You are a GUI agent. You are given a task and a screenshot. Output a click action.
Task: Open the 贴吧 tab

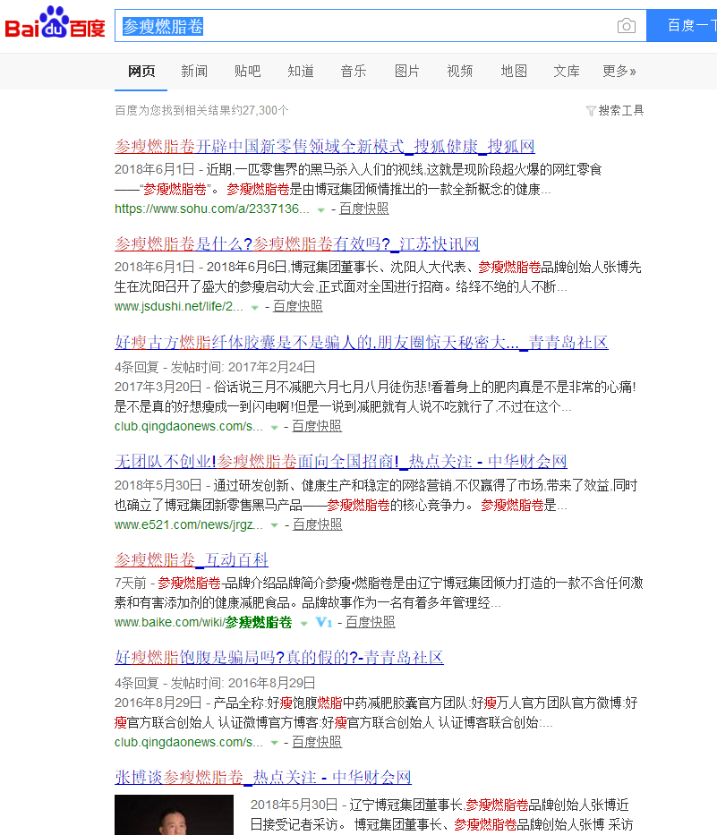pos(248,71)
